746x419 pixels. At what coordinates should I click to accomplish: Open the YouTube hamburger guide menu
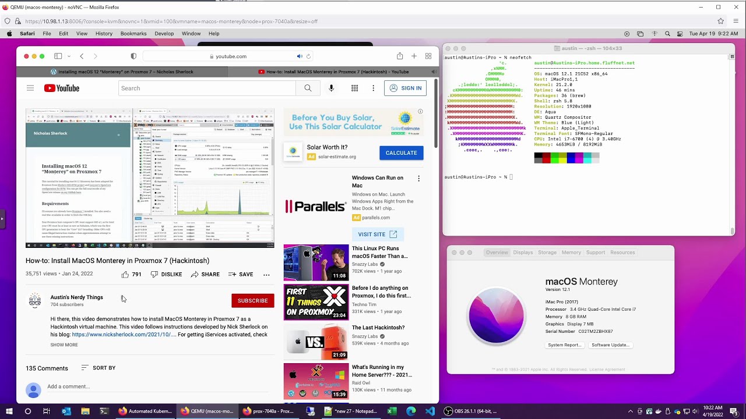(x=30, y=88)
